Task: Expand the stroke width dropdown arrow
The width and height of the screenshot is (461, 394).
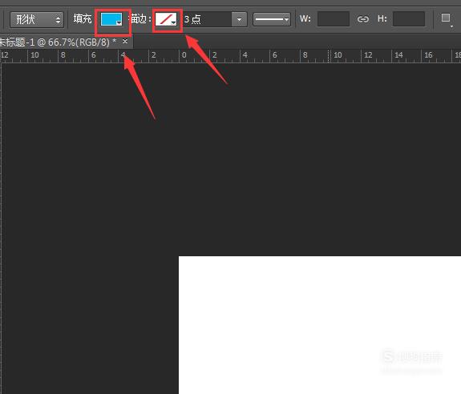Action: pyautogui.click(x=240, y=19)
